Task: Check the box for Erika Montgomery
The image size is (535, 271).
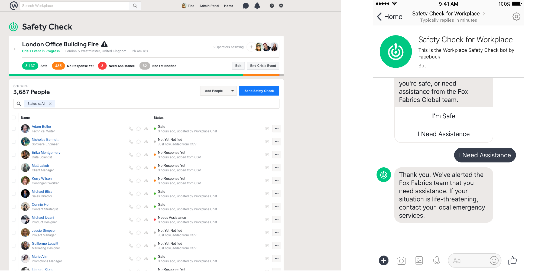Action: [x=14, y=155]
